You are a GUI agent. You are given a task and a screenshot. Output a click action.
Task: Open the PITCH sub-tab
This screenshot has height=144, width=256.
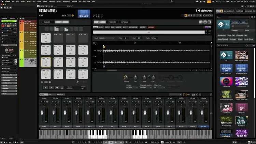pyautogui.click(x=101, y=27)
